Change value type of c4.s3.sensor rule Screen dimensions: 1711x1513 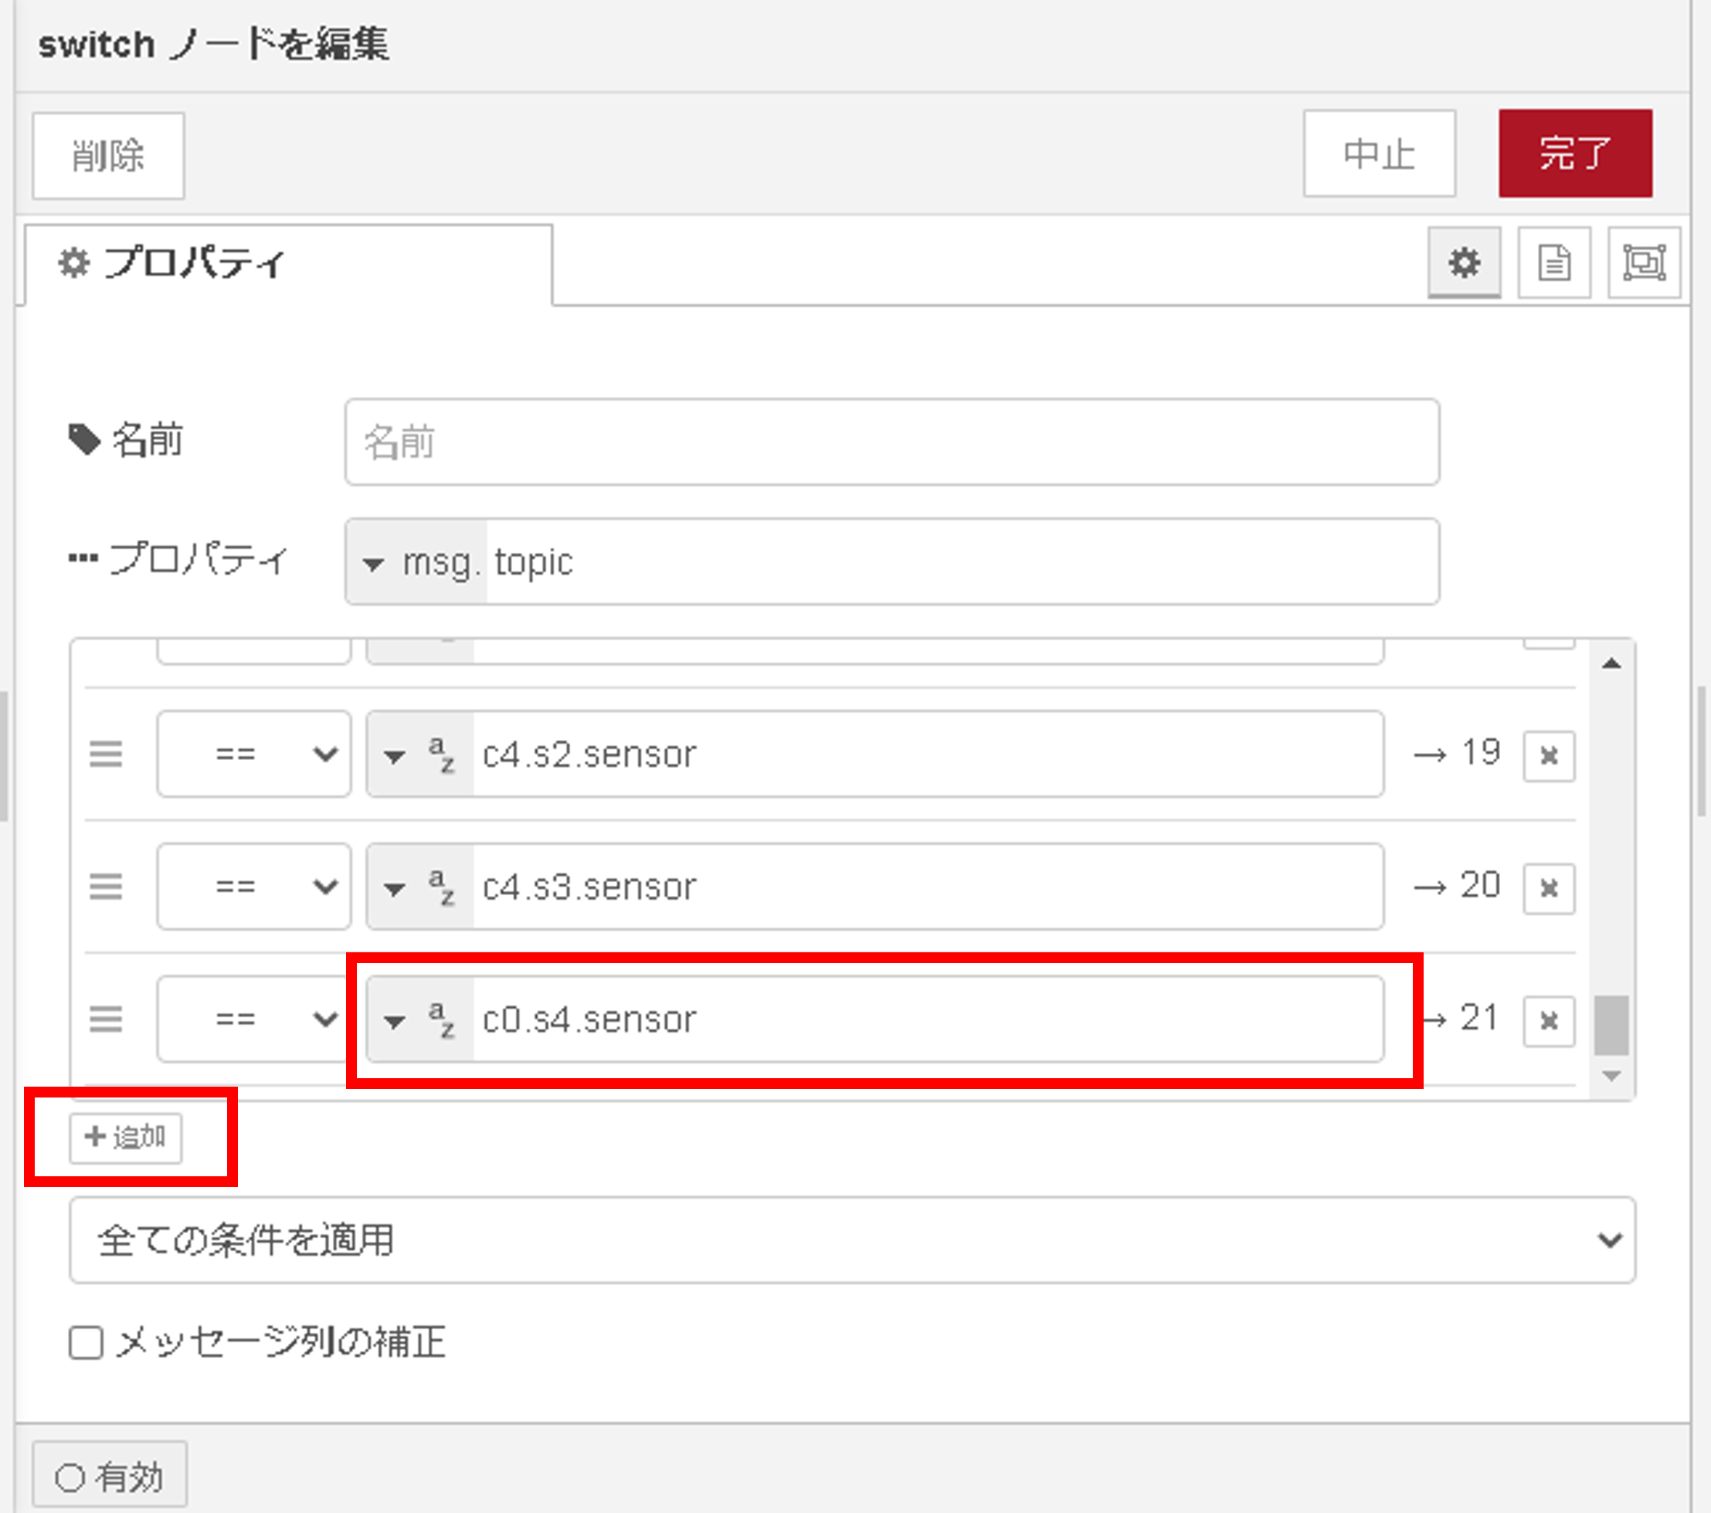pos(420,886)
